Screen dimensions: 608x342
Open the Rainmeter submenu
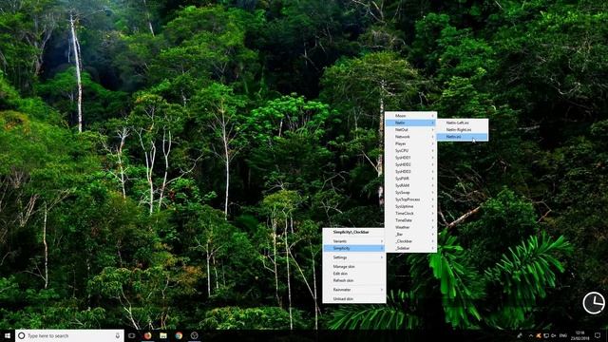coord(354,290)
